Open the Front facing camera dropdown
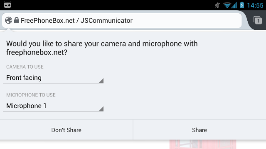266x149 pixels. (x=53, y=78)
